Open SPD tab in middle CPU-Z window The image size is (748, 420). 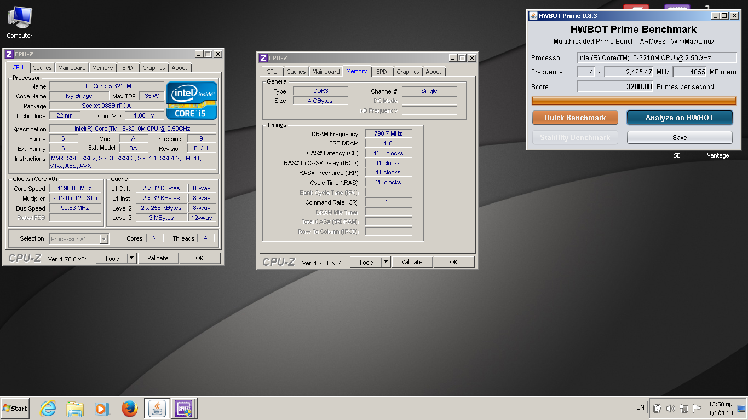(382, 72)
